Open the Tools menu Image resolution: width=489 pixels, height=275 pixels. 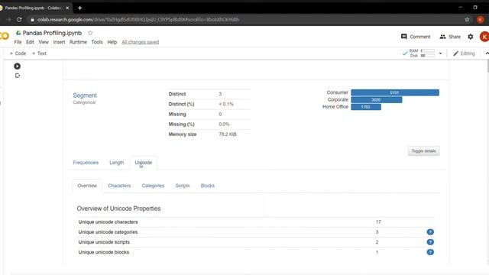[x=97, y=42]
